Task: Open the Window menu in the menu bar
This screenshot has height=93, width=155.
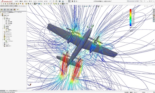Action: tap(40, 1)
